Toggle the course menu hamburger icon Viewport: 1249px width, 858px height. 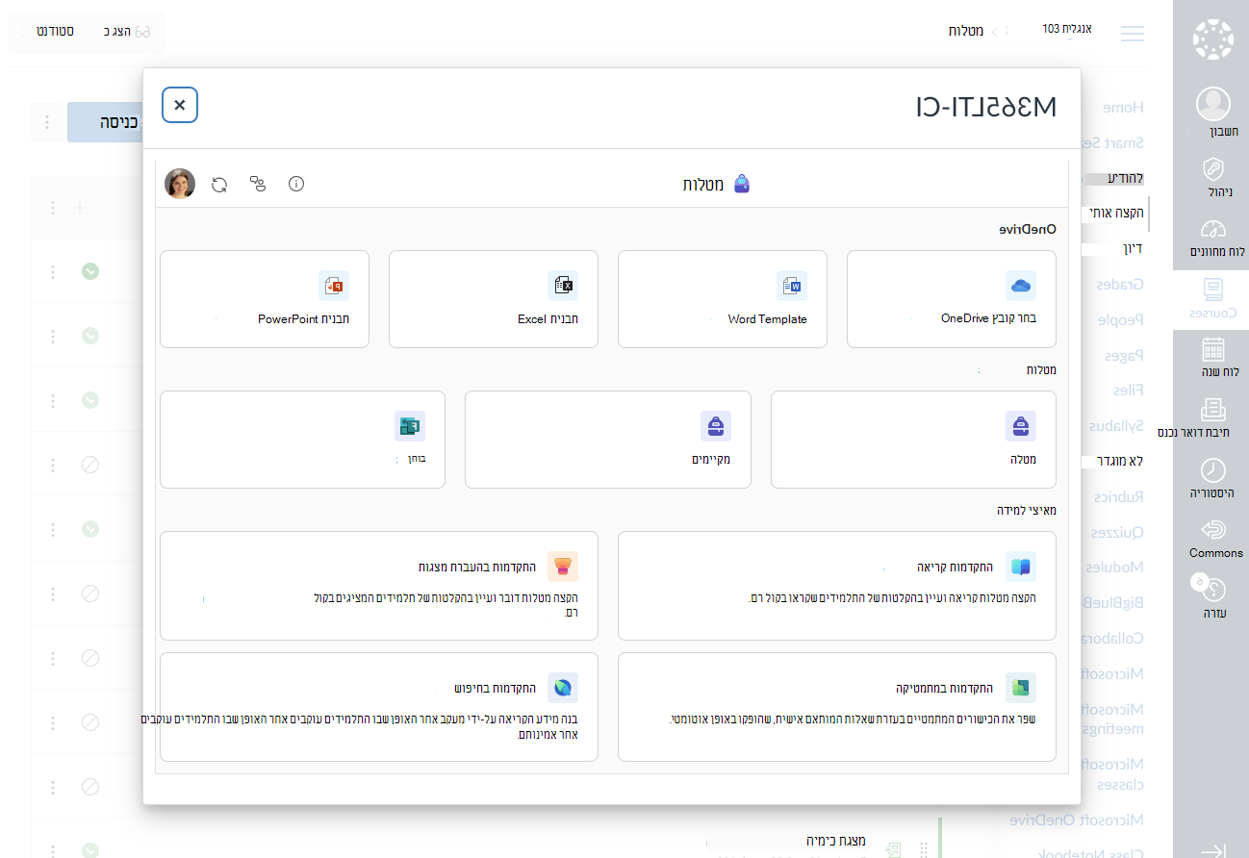point(1133,34)
